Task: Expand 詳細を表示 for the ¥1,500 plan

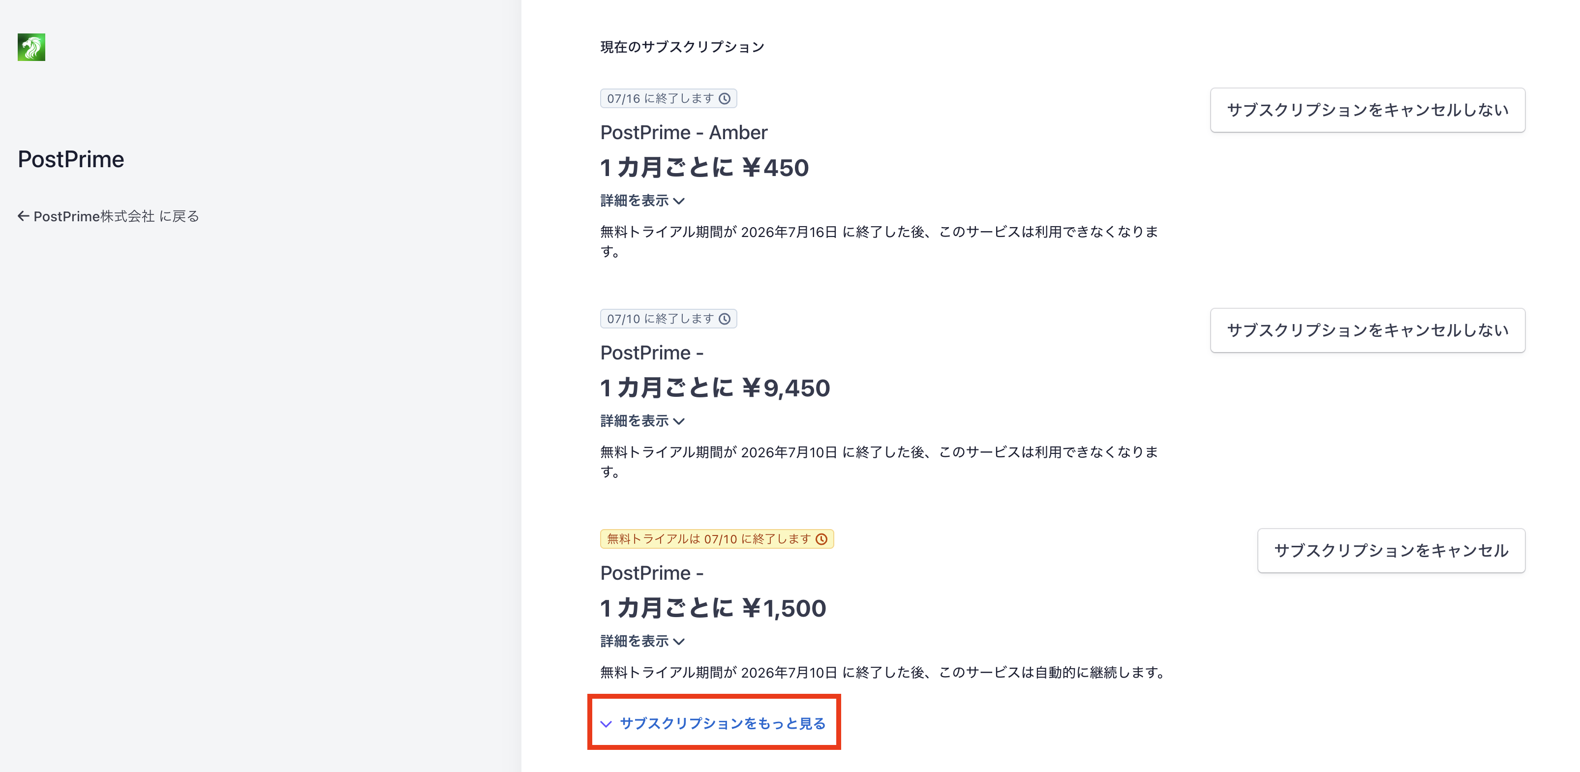Action: 642,641
